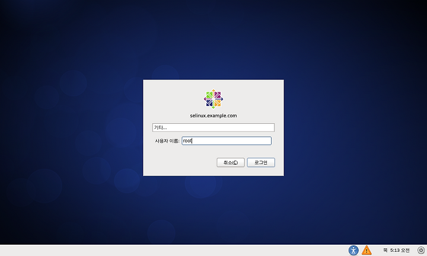This screenshot has width=427, height=256.
Task: Open the accessibility options icon
Action: 353,250
